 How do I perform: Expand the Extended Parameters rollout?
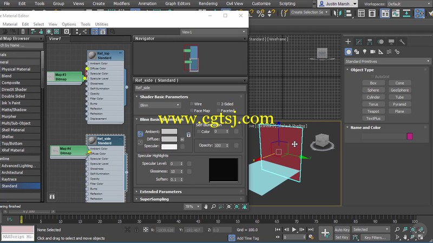click(160, 192)
